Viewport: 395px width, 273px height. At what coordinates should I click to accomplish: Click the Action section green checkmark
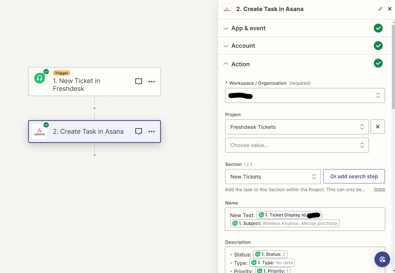coord(378,63)
